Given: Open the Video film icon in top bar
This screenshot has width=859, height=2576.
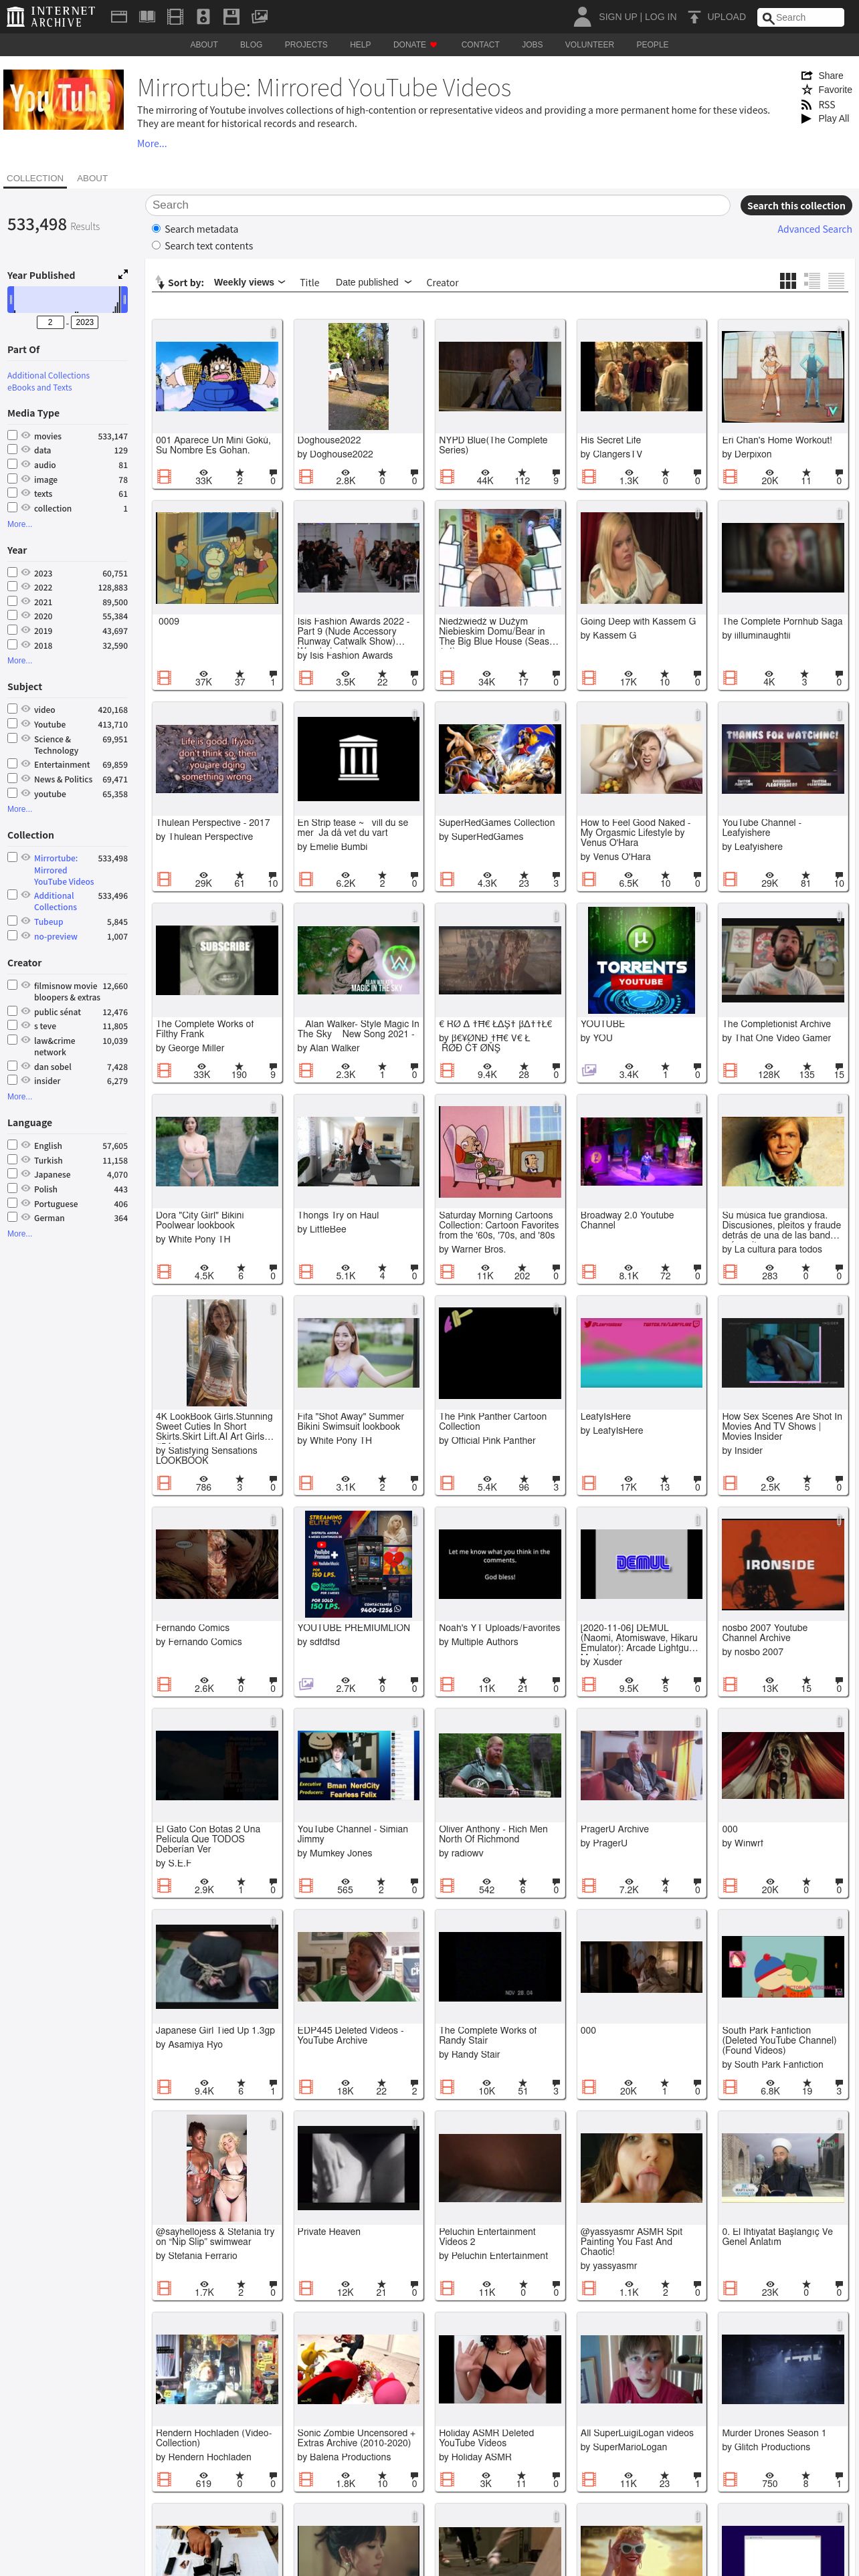Looking at the screenshot, I should click(175, 16).
